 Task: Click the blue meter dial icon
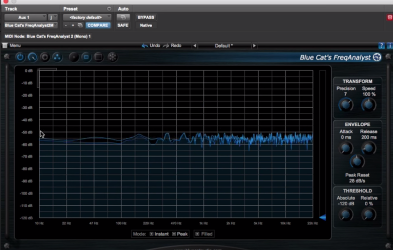tap(33, 57)
